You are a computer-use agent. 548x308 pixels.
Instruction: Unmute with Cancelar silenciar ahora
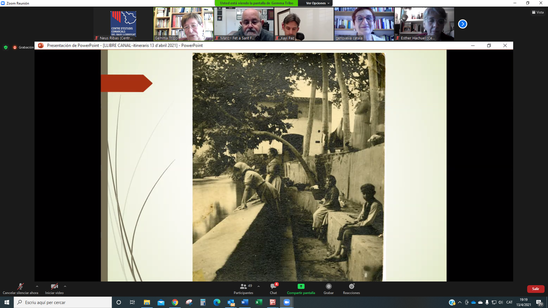coord(20,286)
